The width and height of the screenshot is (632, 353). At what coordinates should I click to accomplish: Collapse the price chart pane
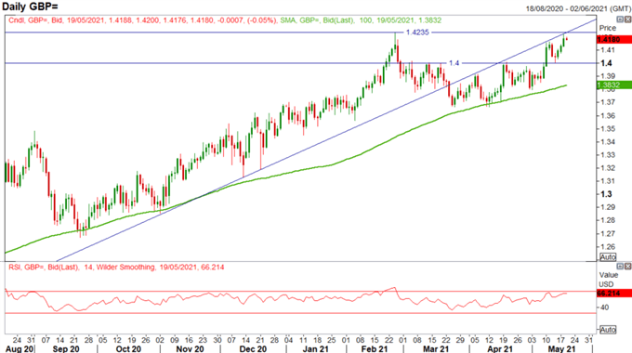coord(620,20)
